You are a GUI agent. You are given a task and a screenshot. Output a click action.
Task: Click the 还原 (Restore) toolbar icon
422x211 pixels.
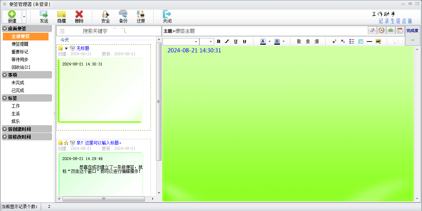[141, 17]
